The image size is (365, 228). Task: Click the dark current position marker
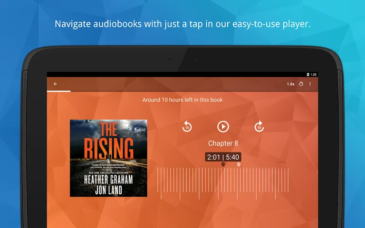point(223,164)
